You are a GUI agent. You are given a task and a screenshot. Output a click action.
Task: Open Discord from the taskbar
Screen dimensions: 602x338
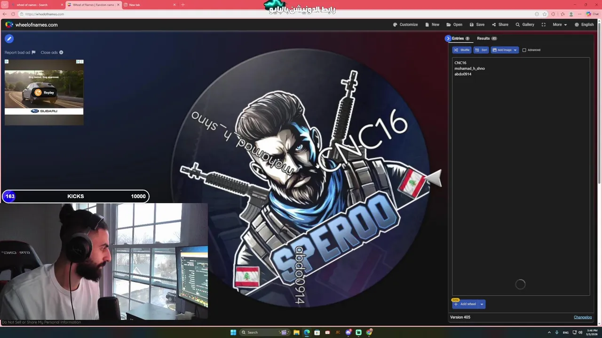pos(348,332)
